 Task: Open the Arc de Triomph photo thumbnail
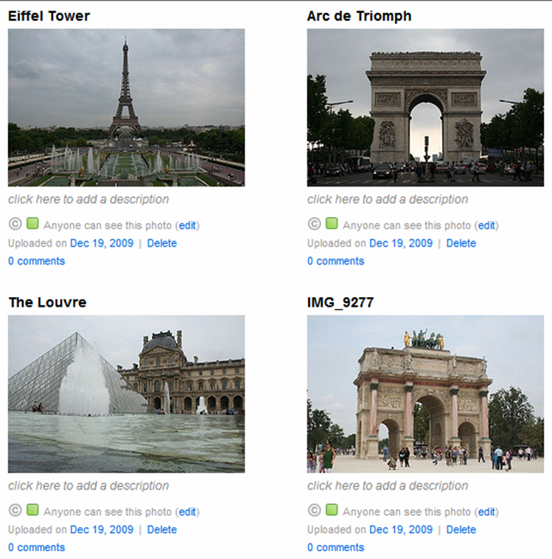point(426,107)
